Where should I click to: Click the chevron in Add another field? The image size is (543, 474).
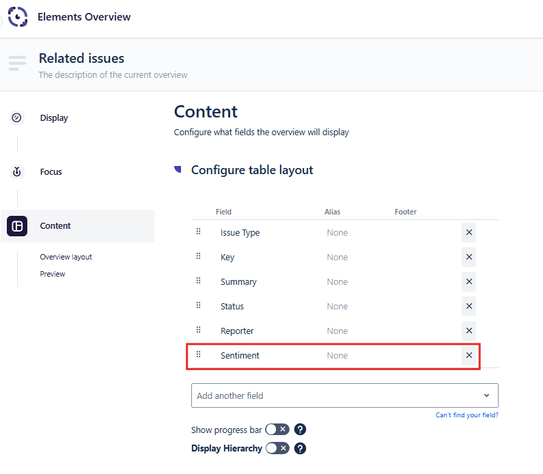click(x=486, y=395)
